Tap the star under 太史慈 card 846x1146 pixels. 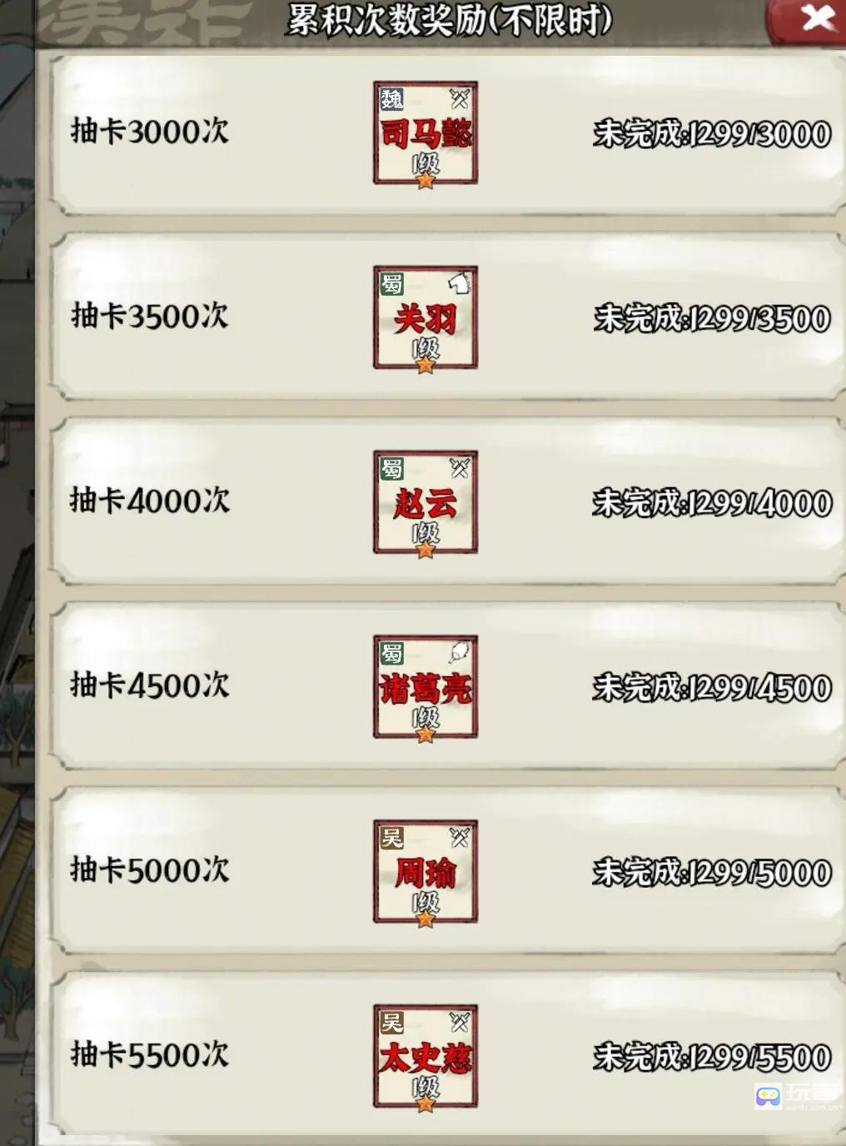click(425, 1104)
